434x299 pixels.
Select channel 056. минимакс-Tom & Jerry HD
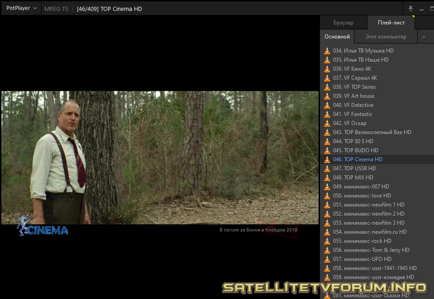tap(377, 250)
